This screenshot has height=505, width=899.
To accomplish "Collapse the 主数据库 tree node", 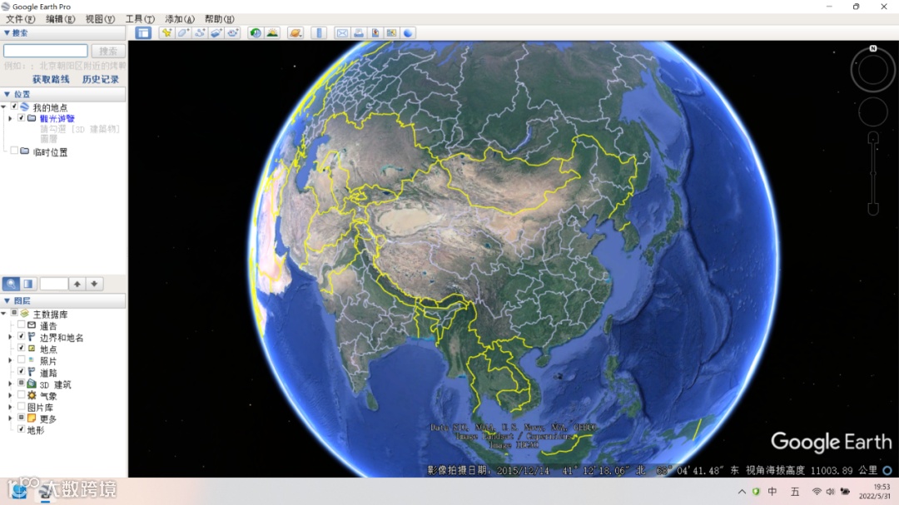I will [x=4, y=314].
